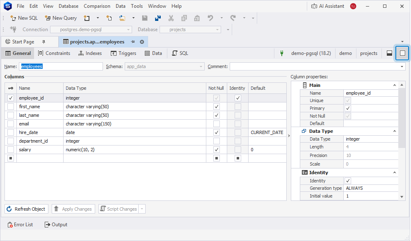Click the new object icon after New Query

click(87, 18)
